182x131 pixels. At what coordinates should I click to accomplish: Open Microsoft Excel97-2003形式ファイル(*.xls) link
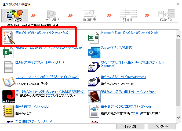pos(130,33)
